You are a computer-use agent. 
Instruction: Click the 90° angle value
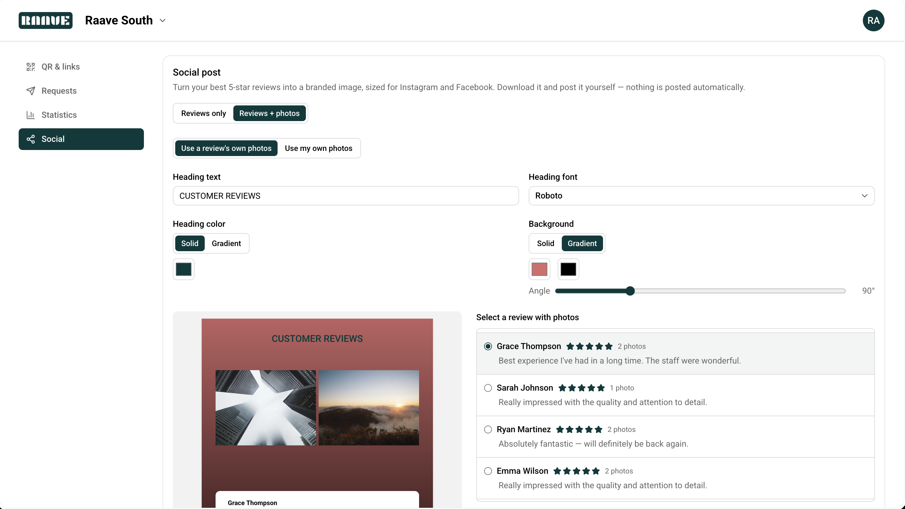click(868, 291)
